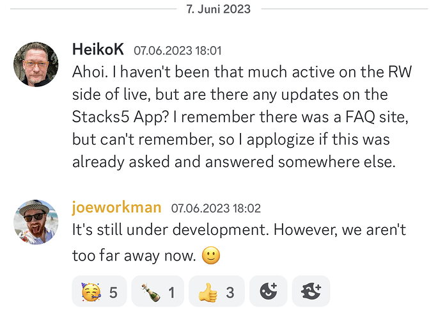Click the word Ahoi starting HeikoK's message
Screen dimensions: 438x320
(90, 72)
